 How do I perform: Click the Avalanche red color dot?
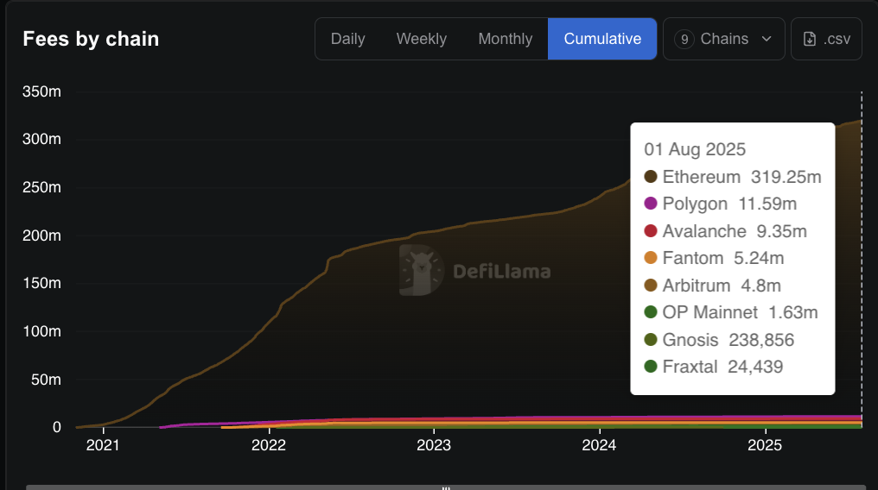[x=650, y=230]
